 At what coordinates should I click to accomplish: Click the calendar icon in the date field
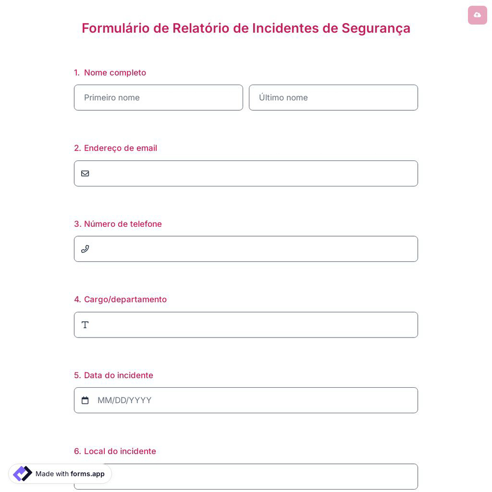85,400
